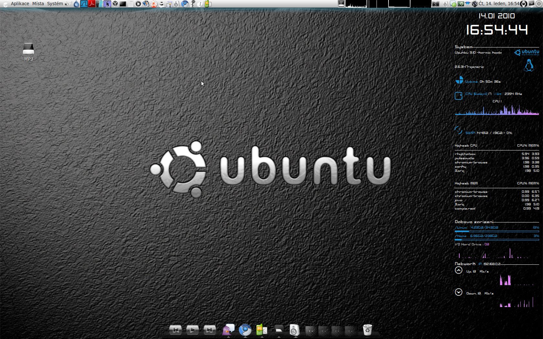Switch to the third dock workspace thumbnail
The image size is (543, 339).
coord(337,331)
